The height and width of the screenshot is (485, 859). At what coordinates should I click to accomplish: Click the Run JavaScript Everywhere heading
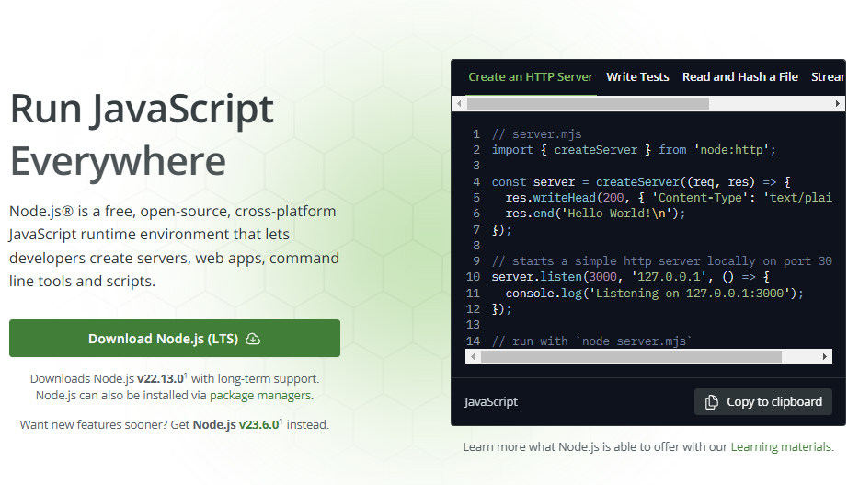click(x=142, y=134)
